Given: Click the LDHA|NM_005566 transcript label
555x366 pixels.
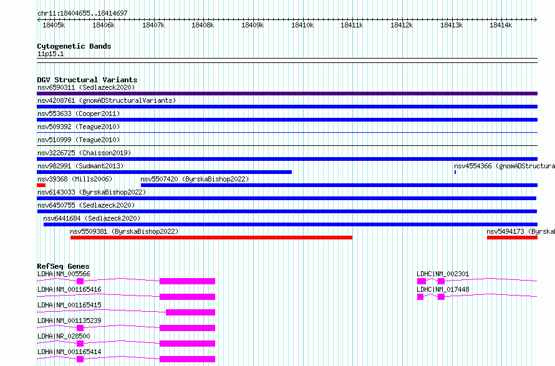Looking at the screenshot, I should coord(64,274).
